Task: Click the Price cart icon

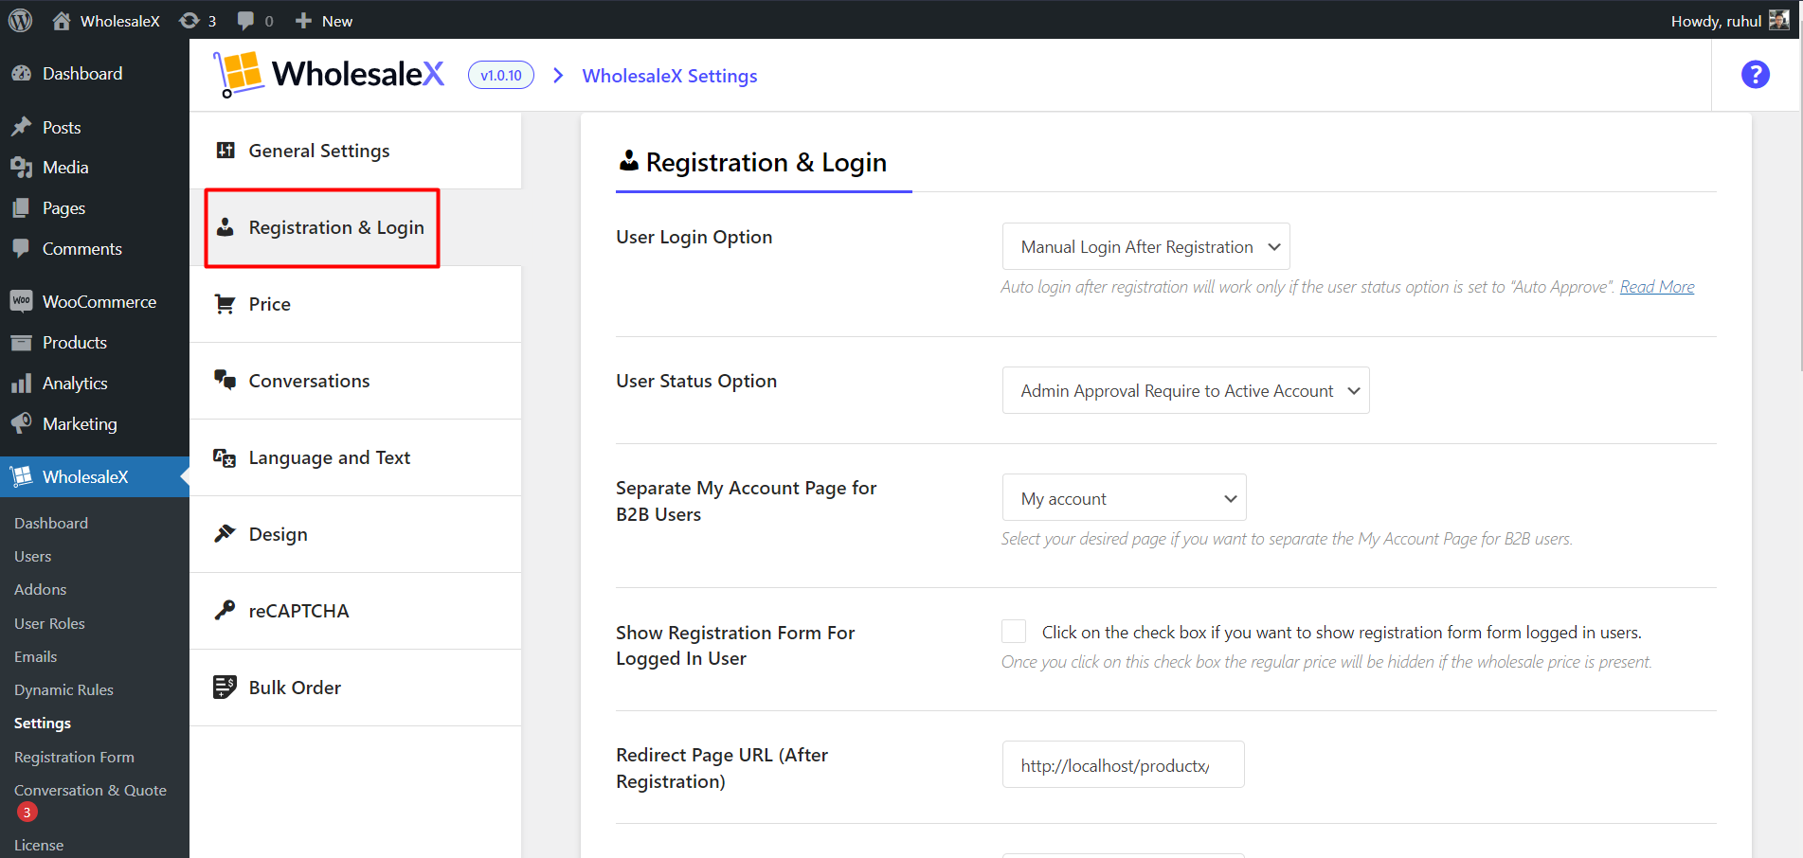Action: point(225,303)
